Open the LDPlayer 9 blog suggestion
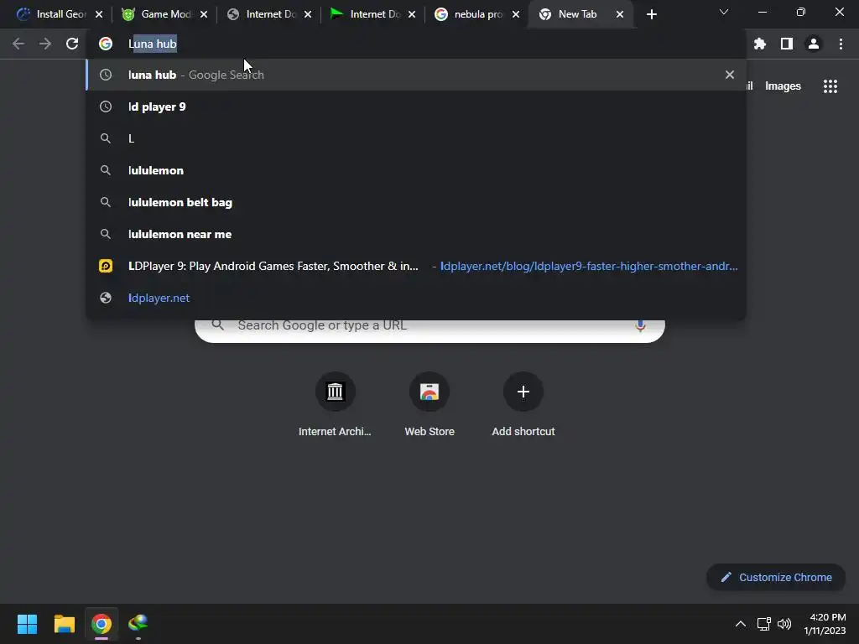 pos(416,266)
